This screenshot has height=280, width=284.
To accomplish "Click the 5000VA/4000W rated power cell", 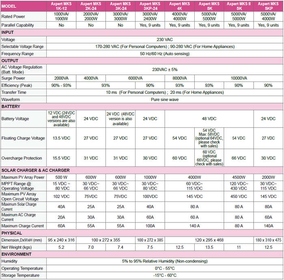I will 268,17.
